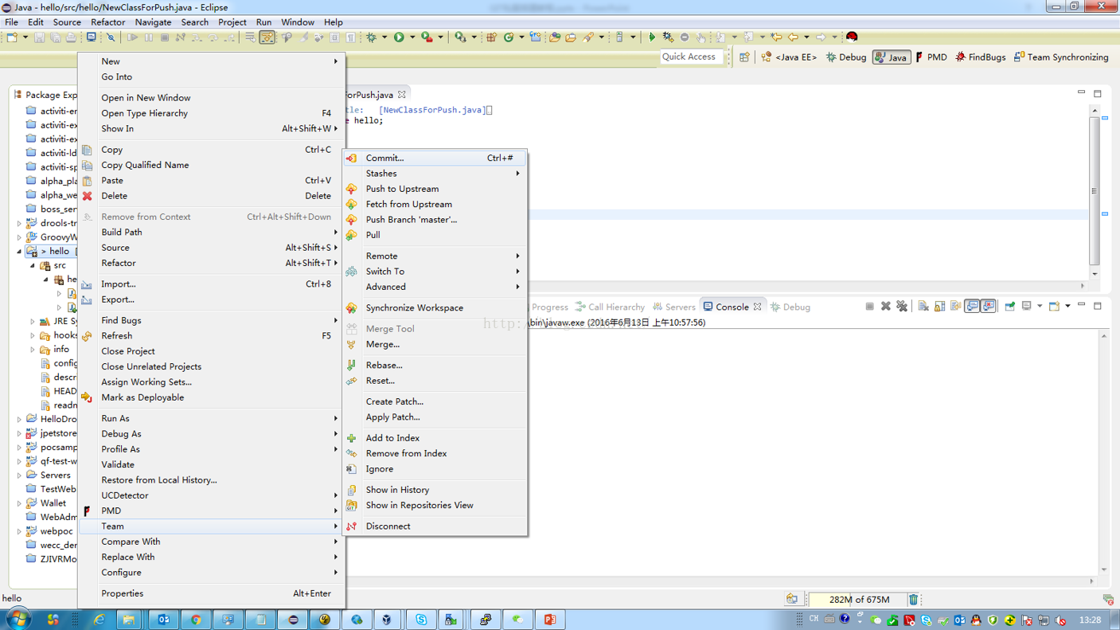Screen dimensions: 1120x630
Task: Choose Push to Upstream
Action: point(435,190)
